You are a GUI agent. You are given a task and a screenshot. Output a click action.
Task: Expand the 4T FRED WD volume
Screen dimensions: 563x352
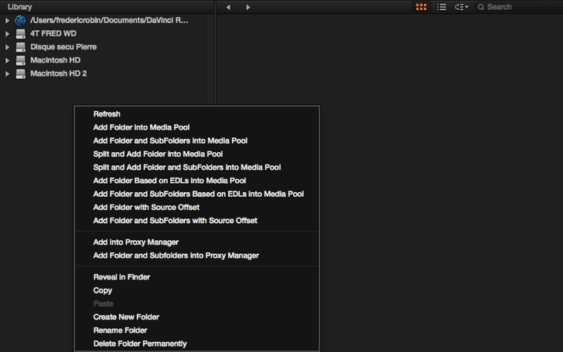tap(7, 34)
